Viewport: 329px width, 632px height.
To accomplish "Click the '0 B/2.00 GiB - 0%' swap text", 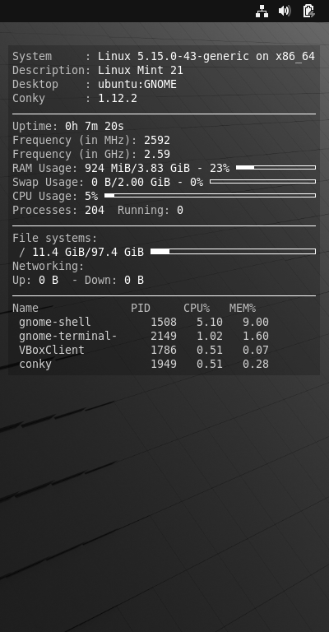I will click(x=147, y=182).
